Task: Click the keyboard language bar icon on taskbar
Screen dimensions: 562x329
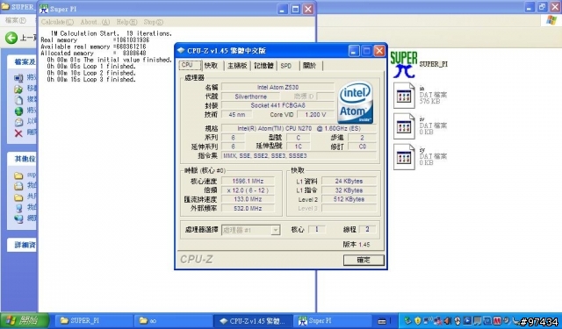Action: [x=382, y=321]
